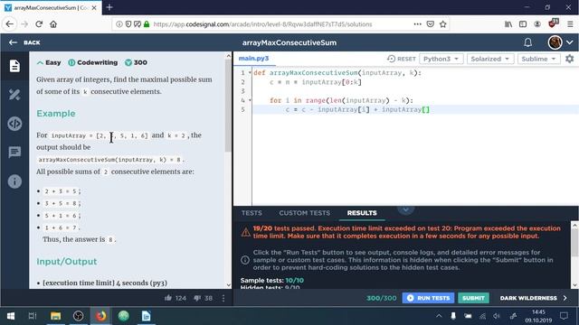Close the arrayMaxConsecutiveSum browser tab
The image size is (579, 325).
pyautogui.click(x=94, y=7)
